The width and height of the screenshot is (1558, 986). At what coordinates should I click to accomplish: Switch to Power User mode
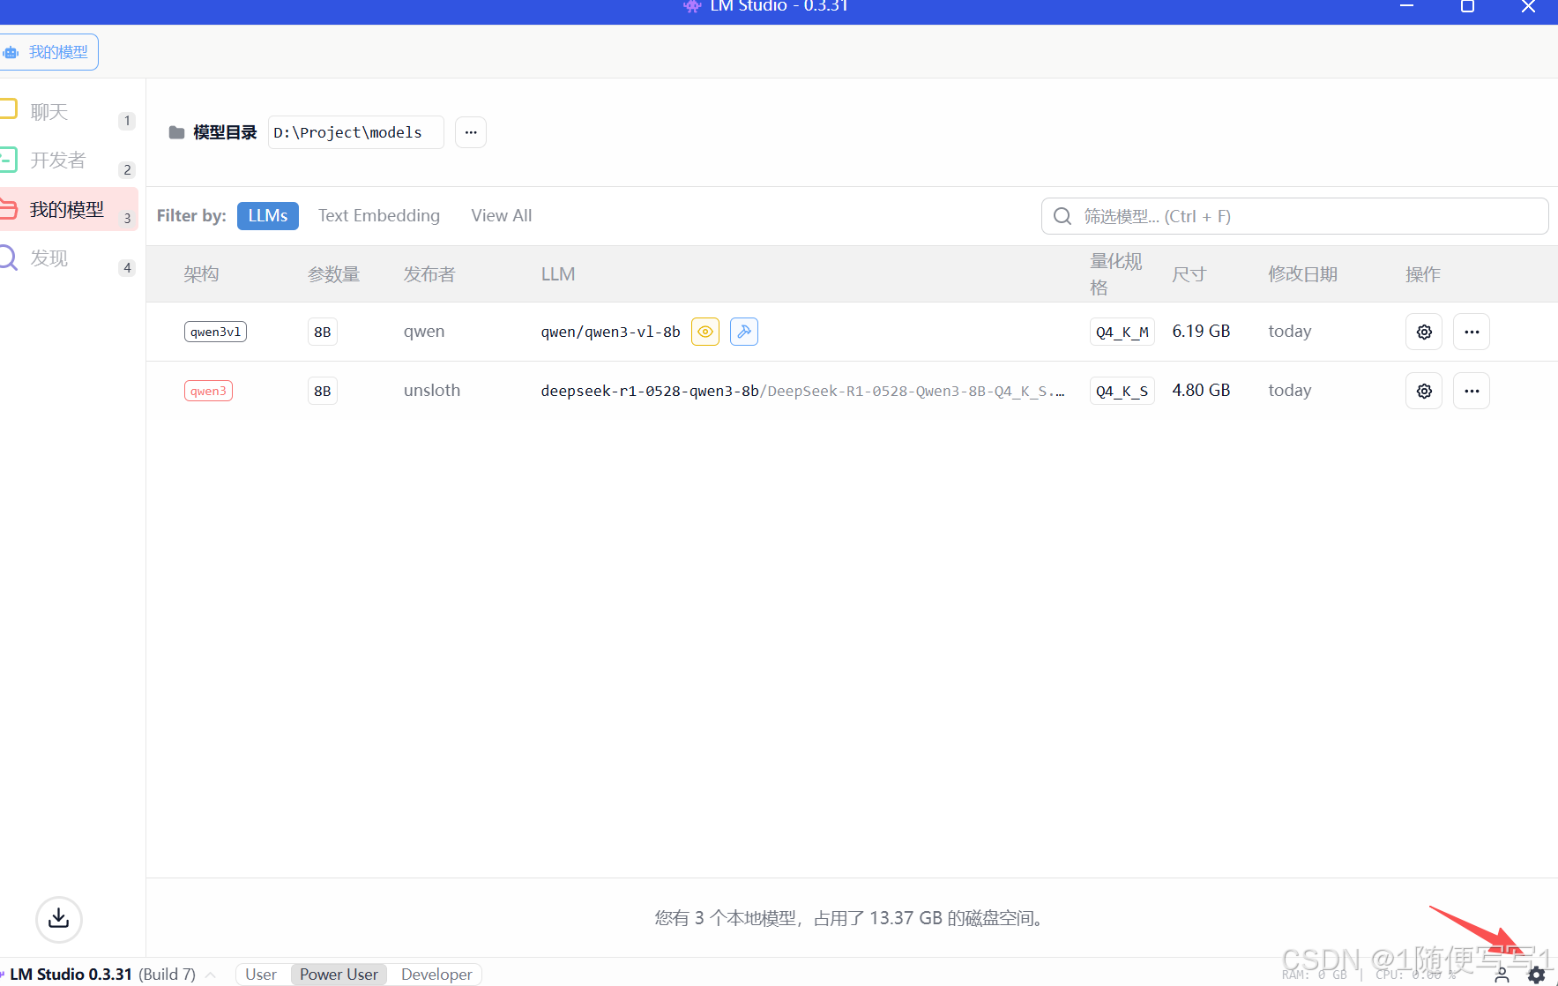[x=339, y=975]
